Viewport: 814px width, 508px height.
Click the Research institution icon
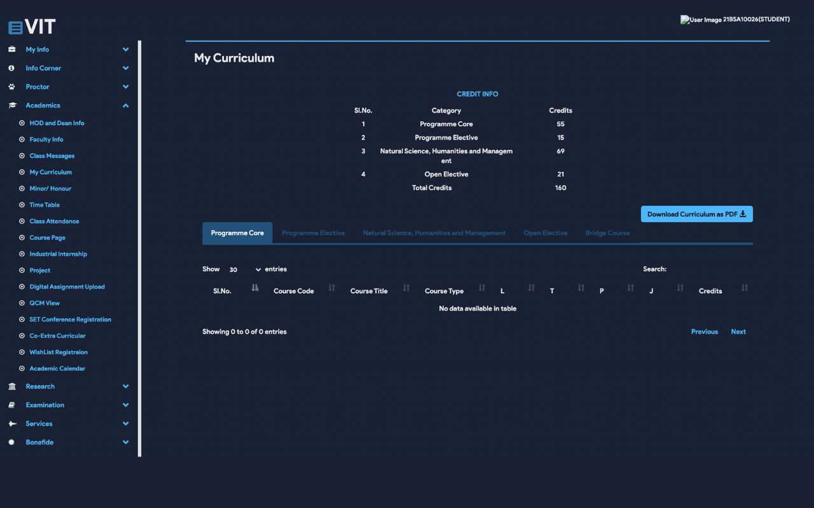[x=11, y=386]
